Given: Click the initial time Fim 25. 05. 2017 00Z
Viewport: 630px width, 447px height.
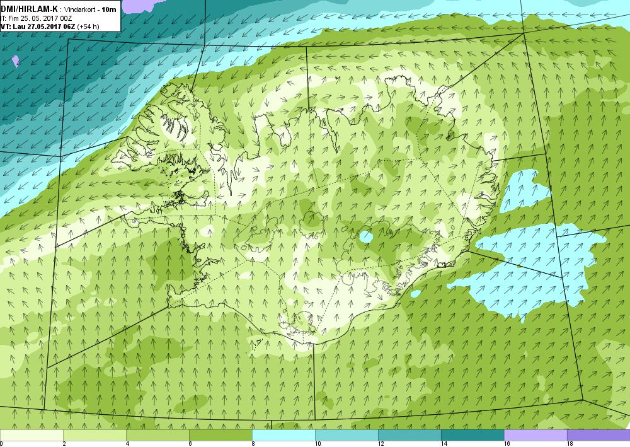Looking at the screenshot, I should click(39, 18).
